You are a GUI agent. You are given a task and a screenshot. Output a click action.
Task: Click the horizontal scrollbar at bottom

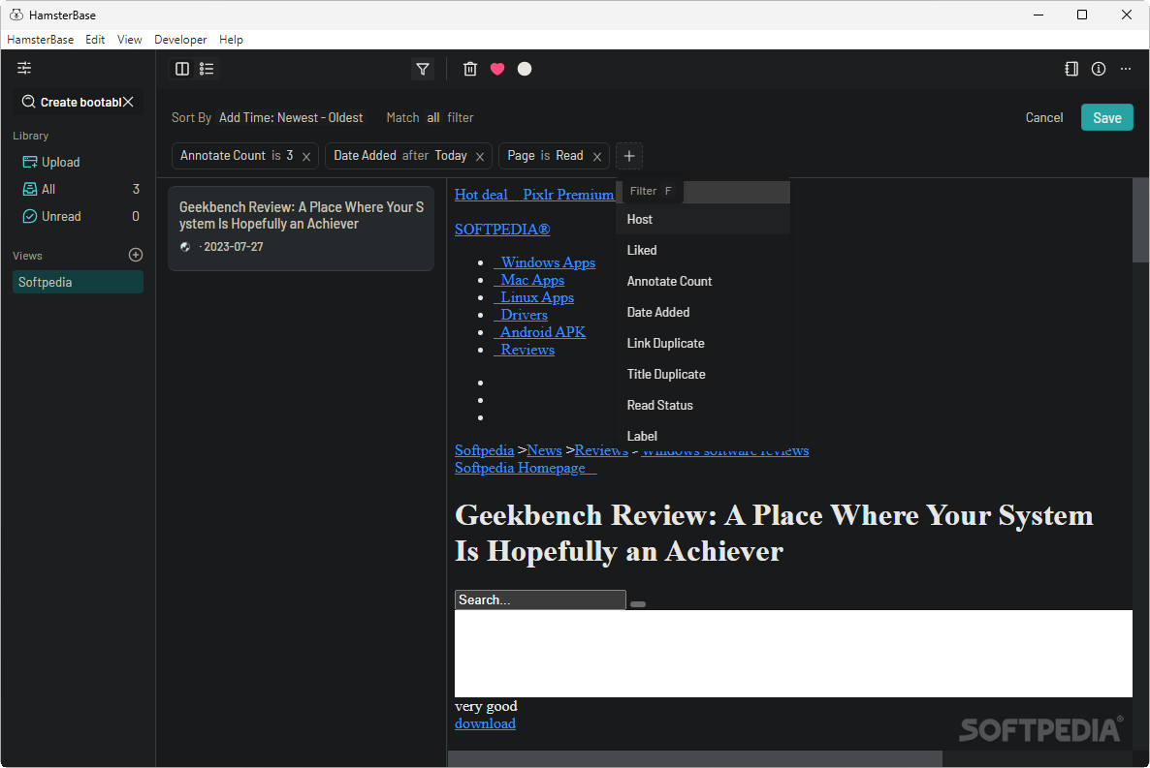click(x=694, y=758)
